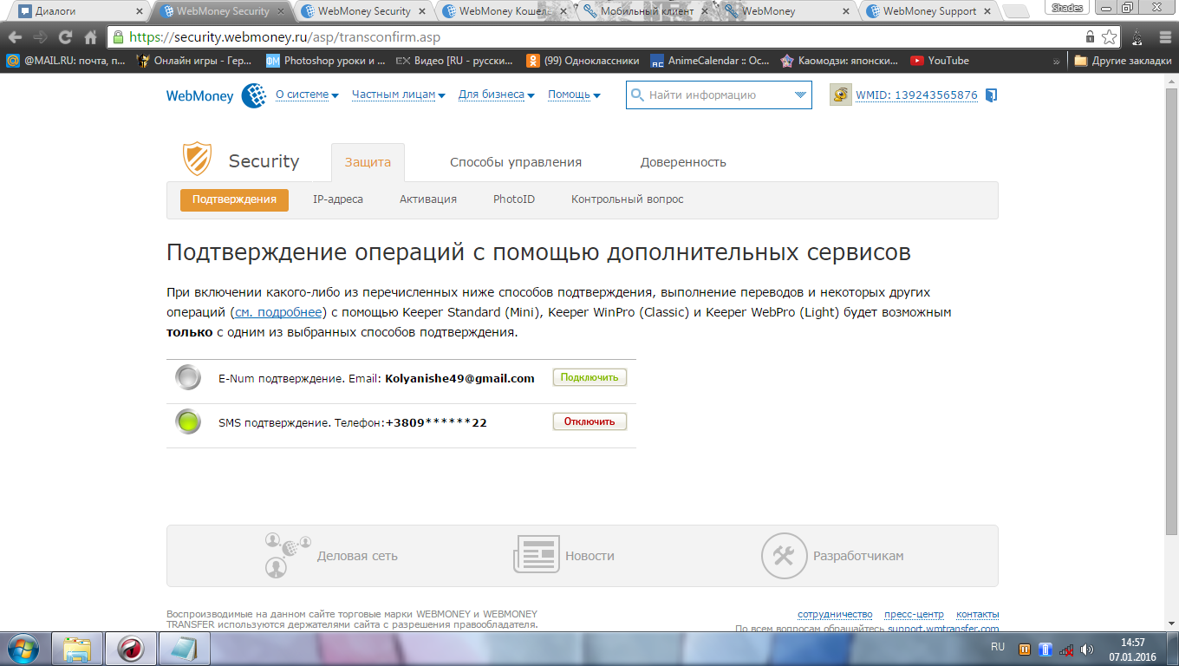Click the WMID keeper avatar icon
This screenshot has height=666, width=1179.
[841, 95]
